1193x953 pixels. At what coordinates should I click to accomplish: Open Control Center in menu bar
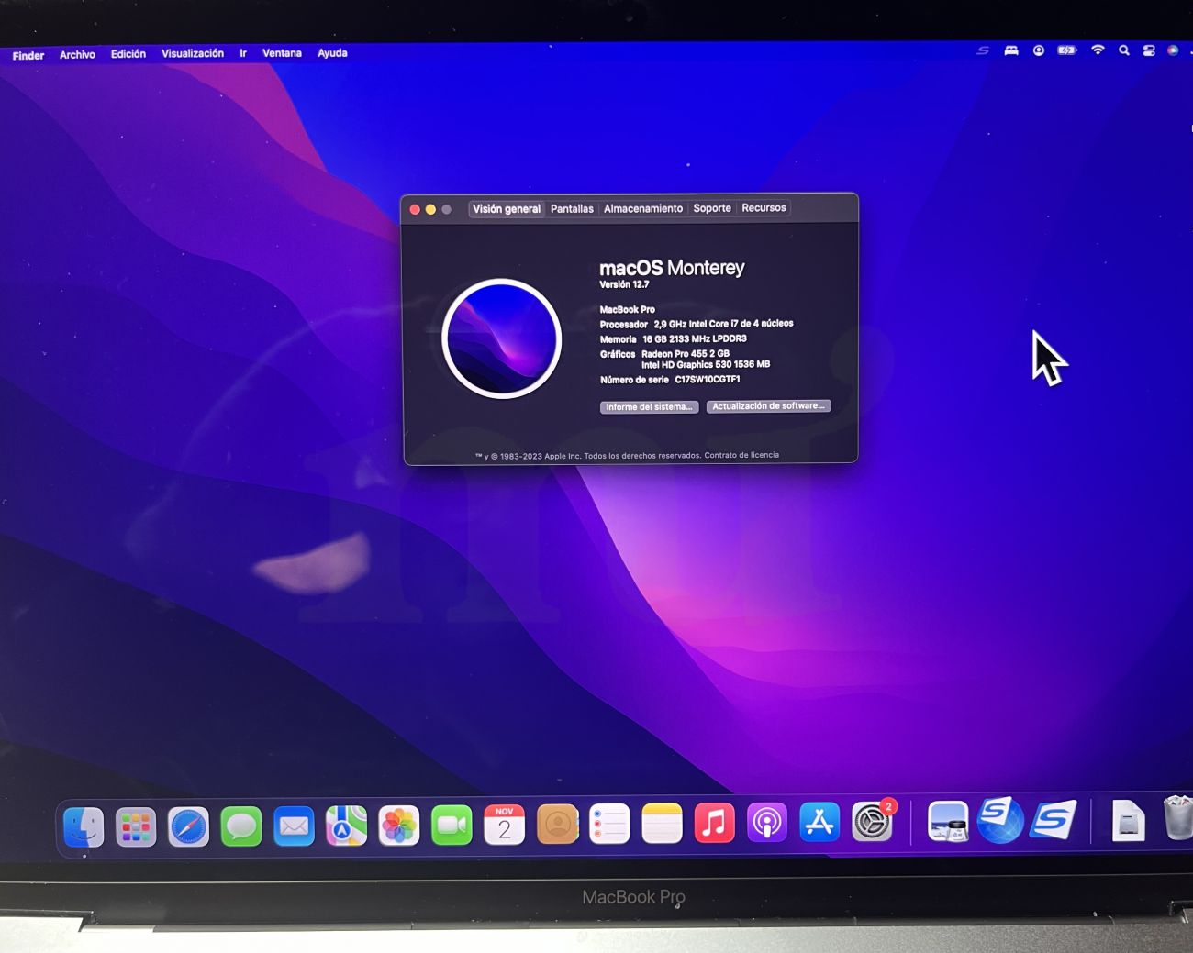(1149, 50)
